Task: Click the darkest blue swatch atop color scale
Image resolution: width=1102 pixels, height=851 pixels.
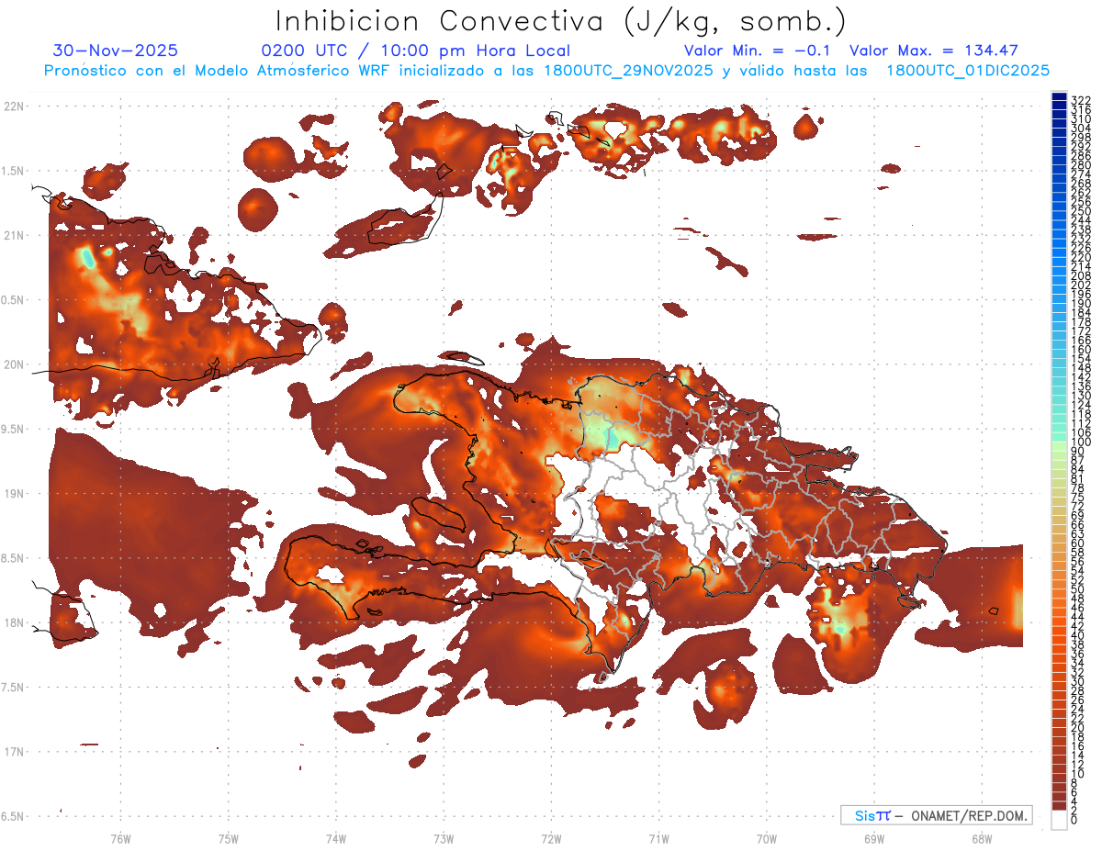Action: click(x=1060, y=96)
